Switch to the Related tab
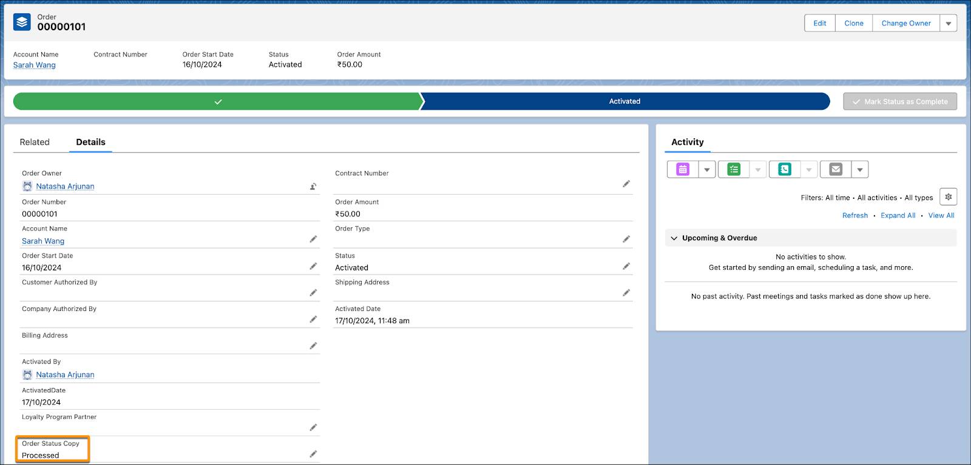Image resolution: width=971 pixels, height=465 pixels. [35, 142]
